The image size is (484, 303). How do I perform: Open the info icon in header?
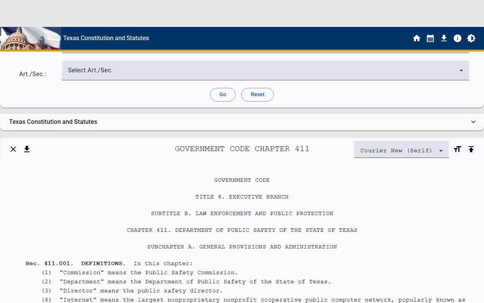coord(458,38)
